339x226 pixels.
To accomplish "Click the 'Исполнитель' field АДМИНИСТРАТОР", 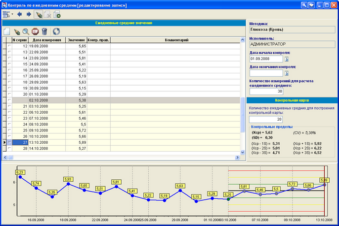I will click(x=293, y=44).
